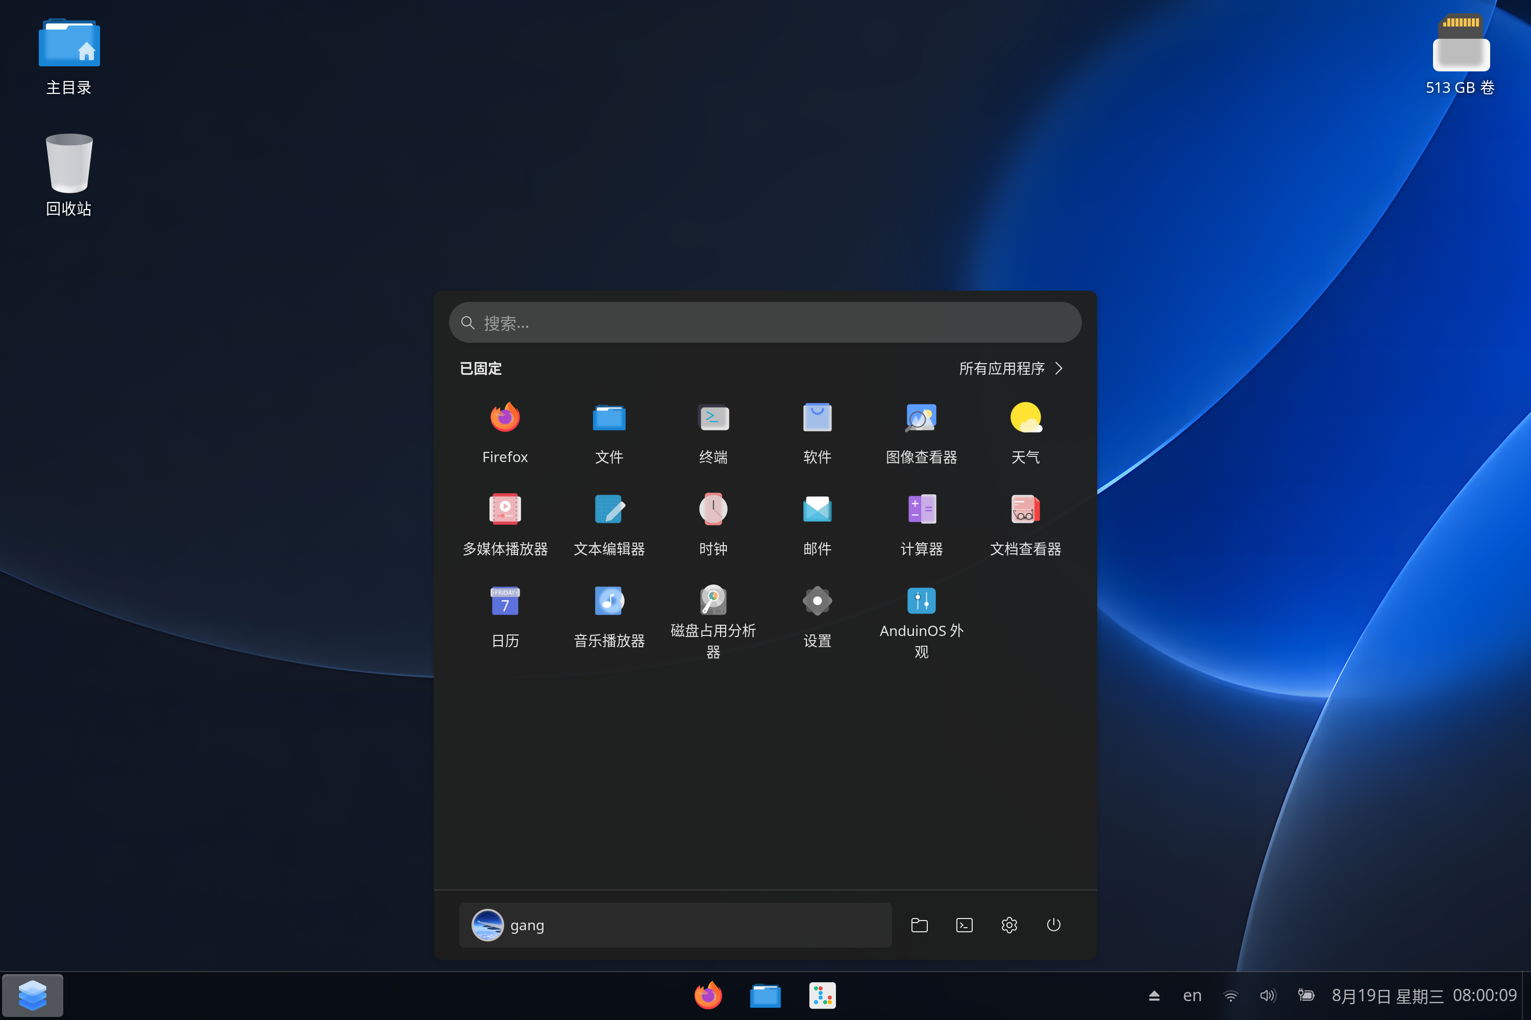The width and height of the screenshot is (1531, 1020).
Task: Launch 音乐播放器 music player
Action: (x=609, y=617)
